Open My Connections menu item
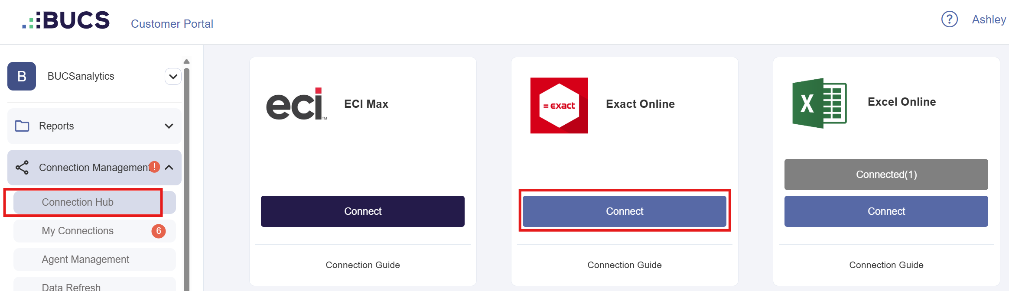 point(78,231)
